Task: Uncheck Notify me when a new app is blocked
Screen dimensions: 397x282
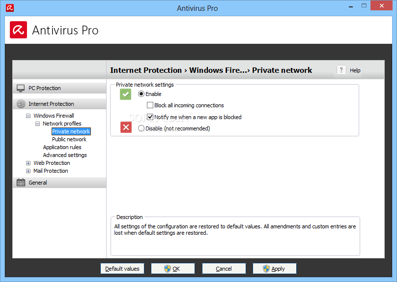Action: [x=150, y=117]
